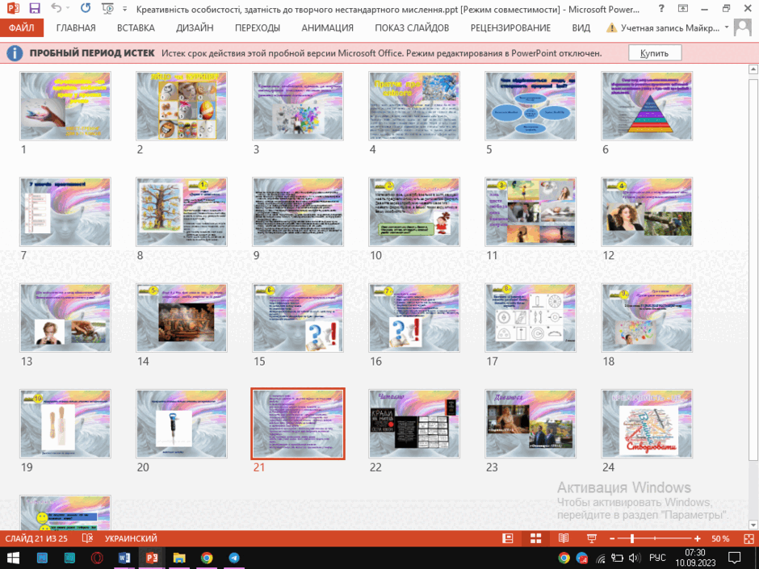This screenshot has height=569, width=759.
Task: Open the ФАЙЛ tab
Action: point(22,28)
